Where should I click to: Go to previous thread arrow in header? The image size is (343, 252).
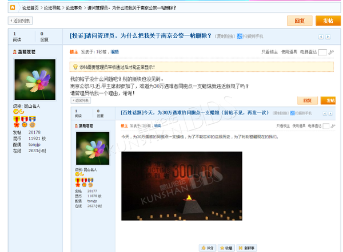[321, 36]
